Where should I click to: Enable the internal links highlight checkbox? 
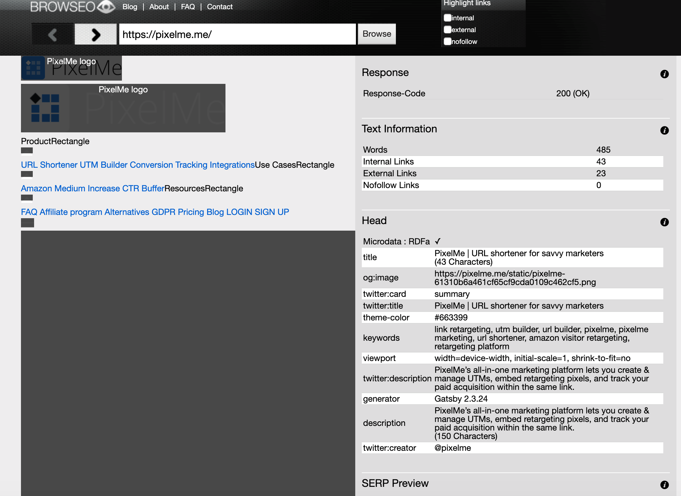(x=448, y=18)
